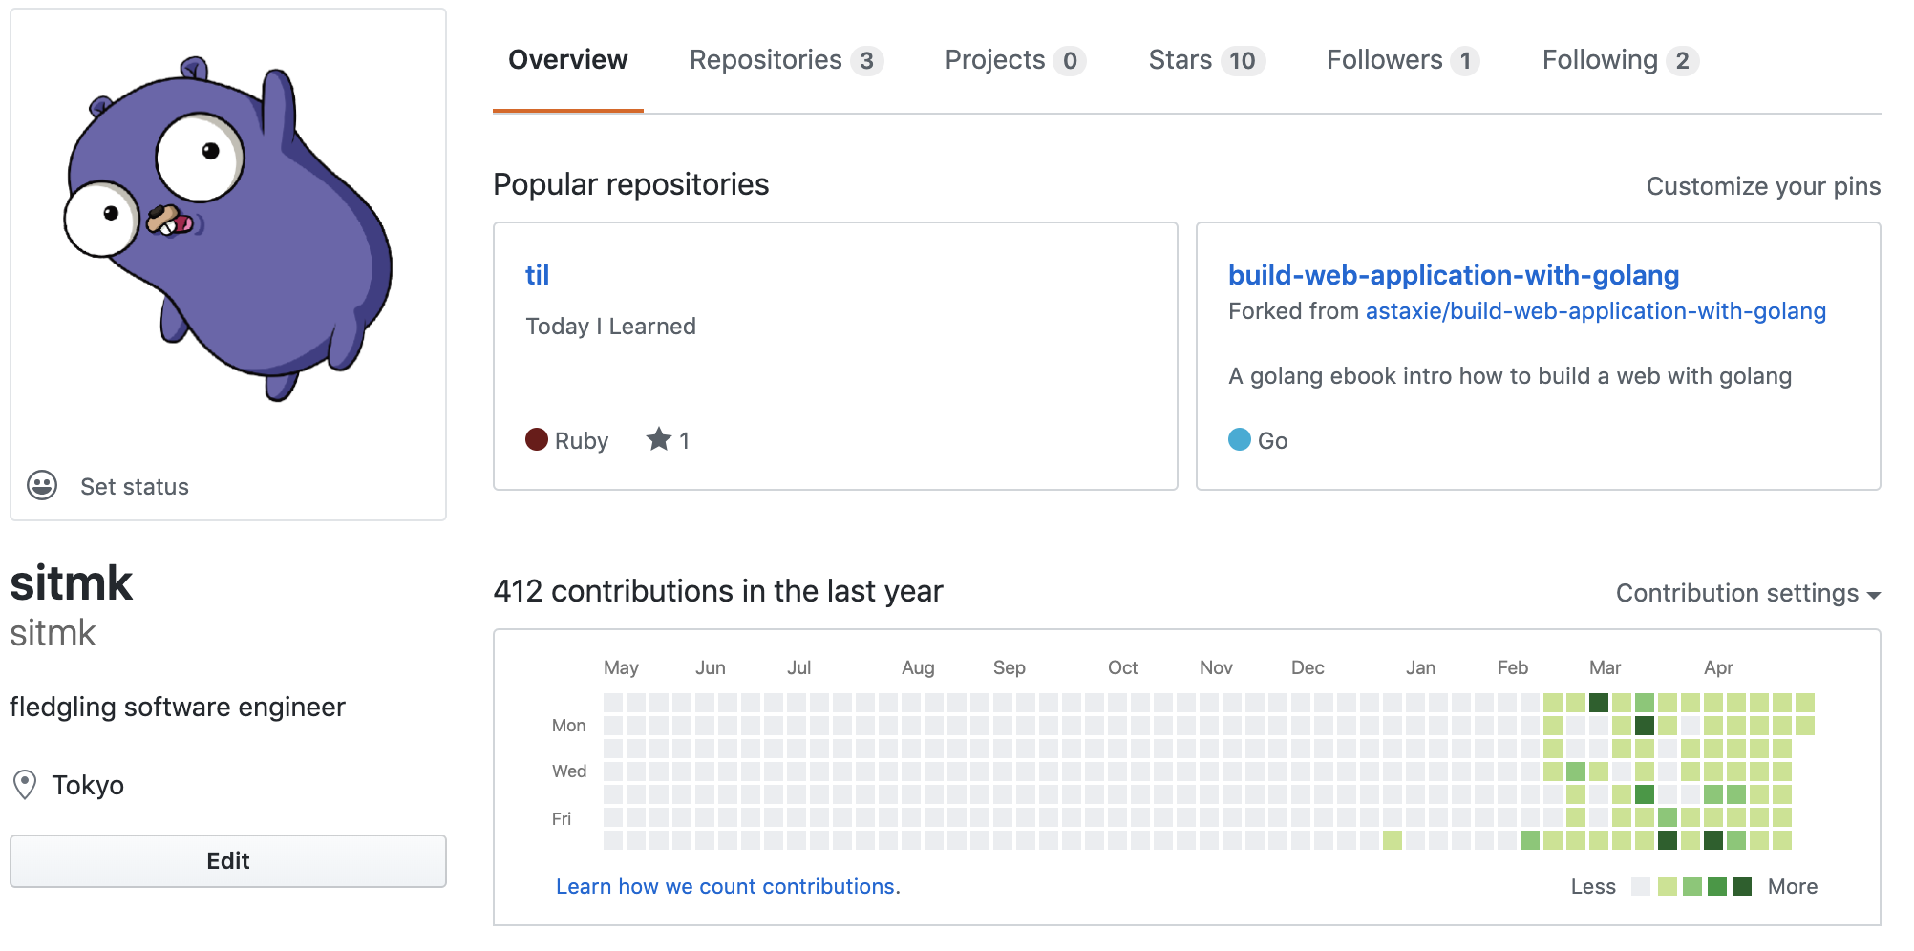The width and height of the screenshot is (1914, 951).
Task: Click the darkest green legend swatch next to More
Action: pyautogui.click(x=1742, y=886)
